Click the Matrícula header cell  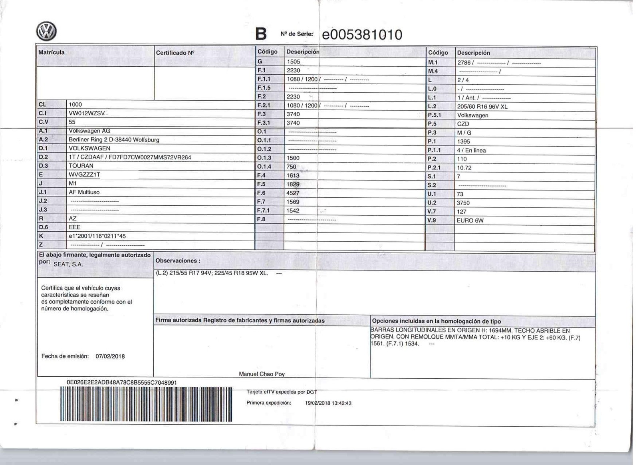pos(95,56)
